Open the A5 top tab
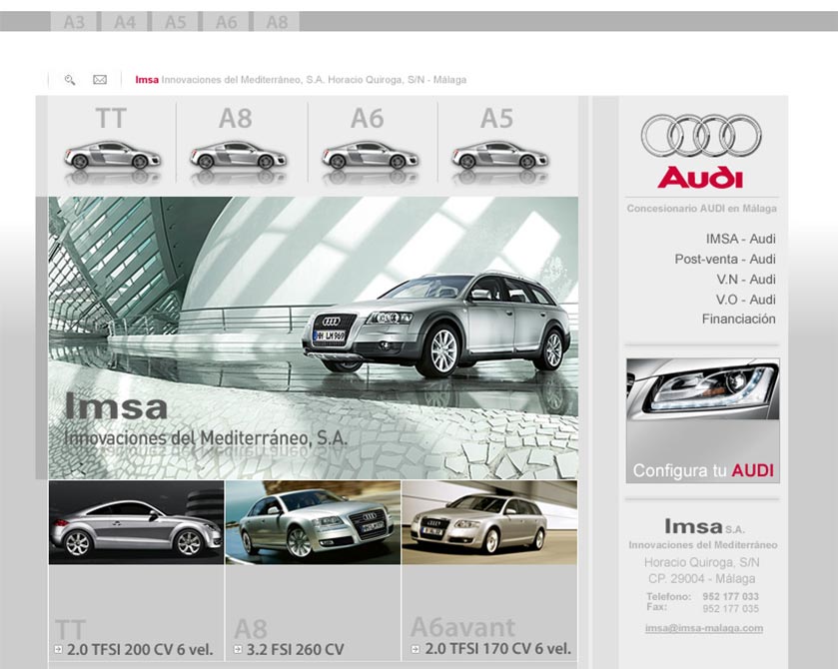Image resolution: width=838 pixels, height=669 pixels. coord(176,22)
